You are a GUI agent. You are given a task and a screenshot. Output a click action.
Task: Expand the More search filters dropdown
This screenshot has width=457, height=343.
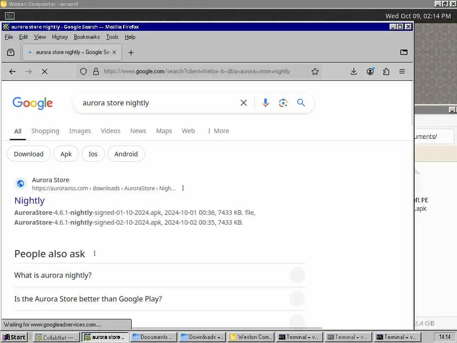pyautogui.click(x=218, y=131)
